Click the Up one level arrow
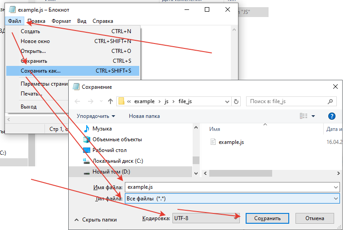Screen dimensions: 344x230 tap(110, 101)
